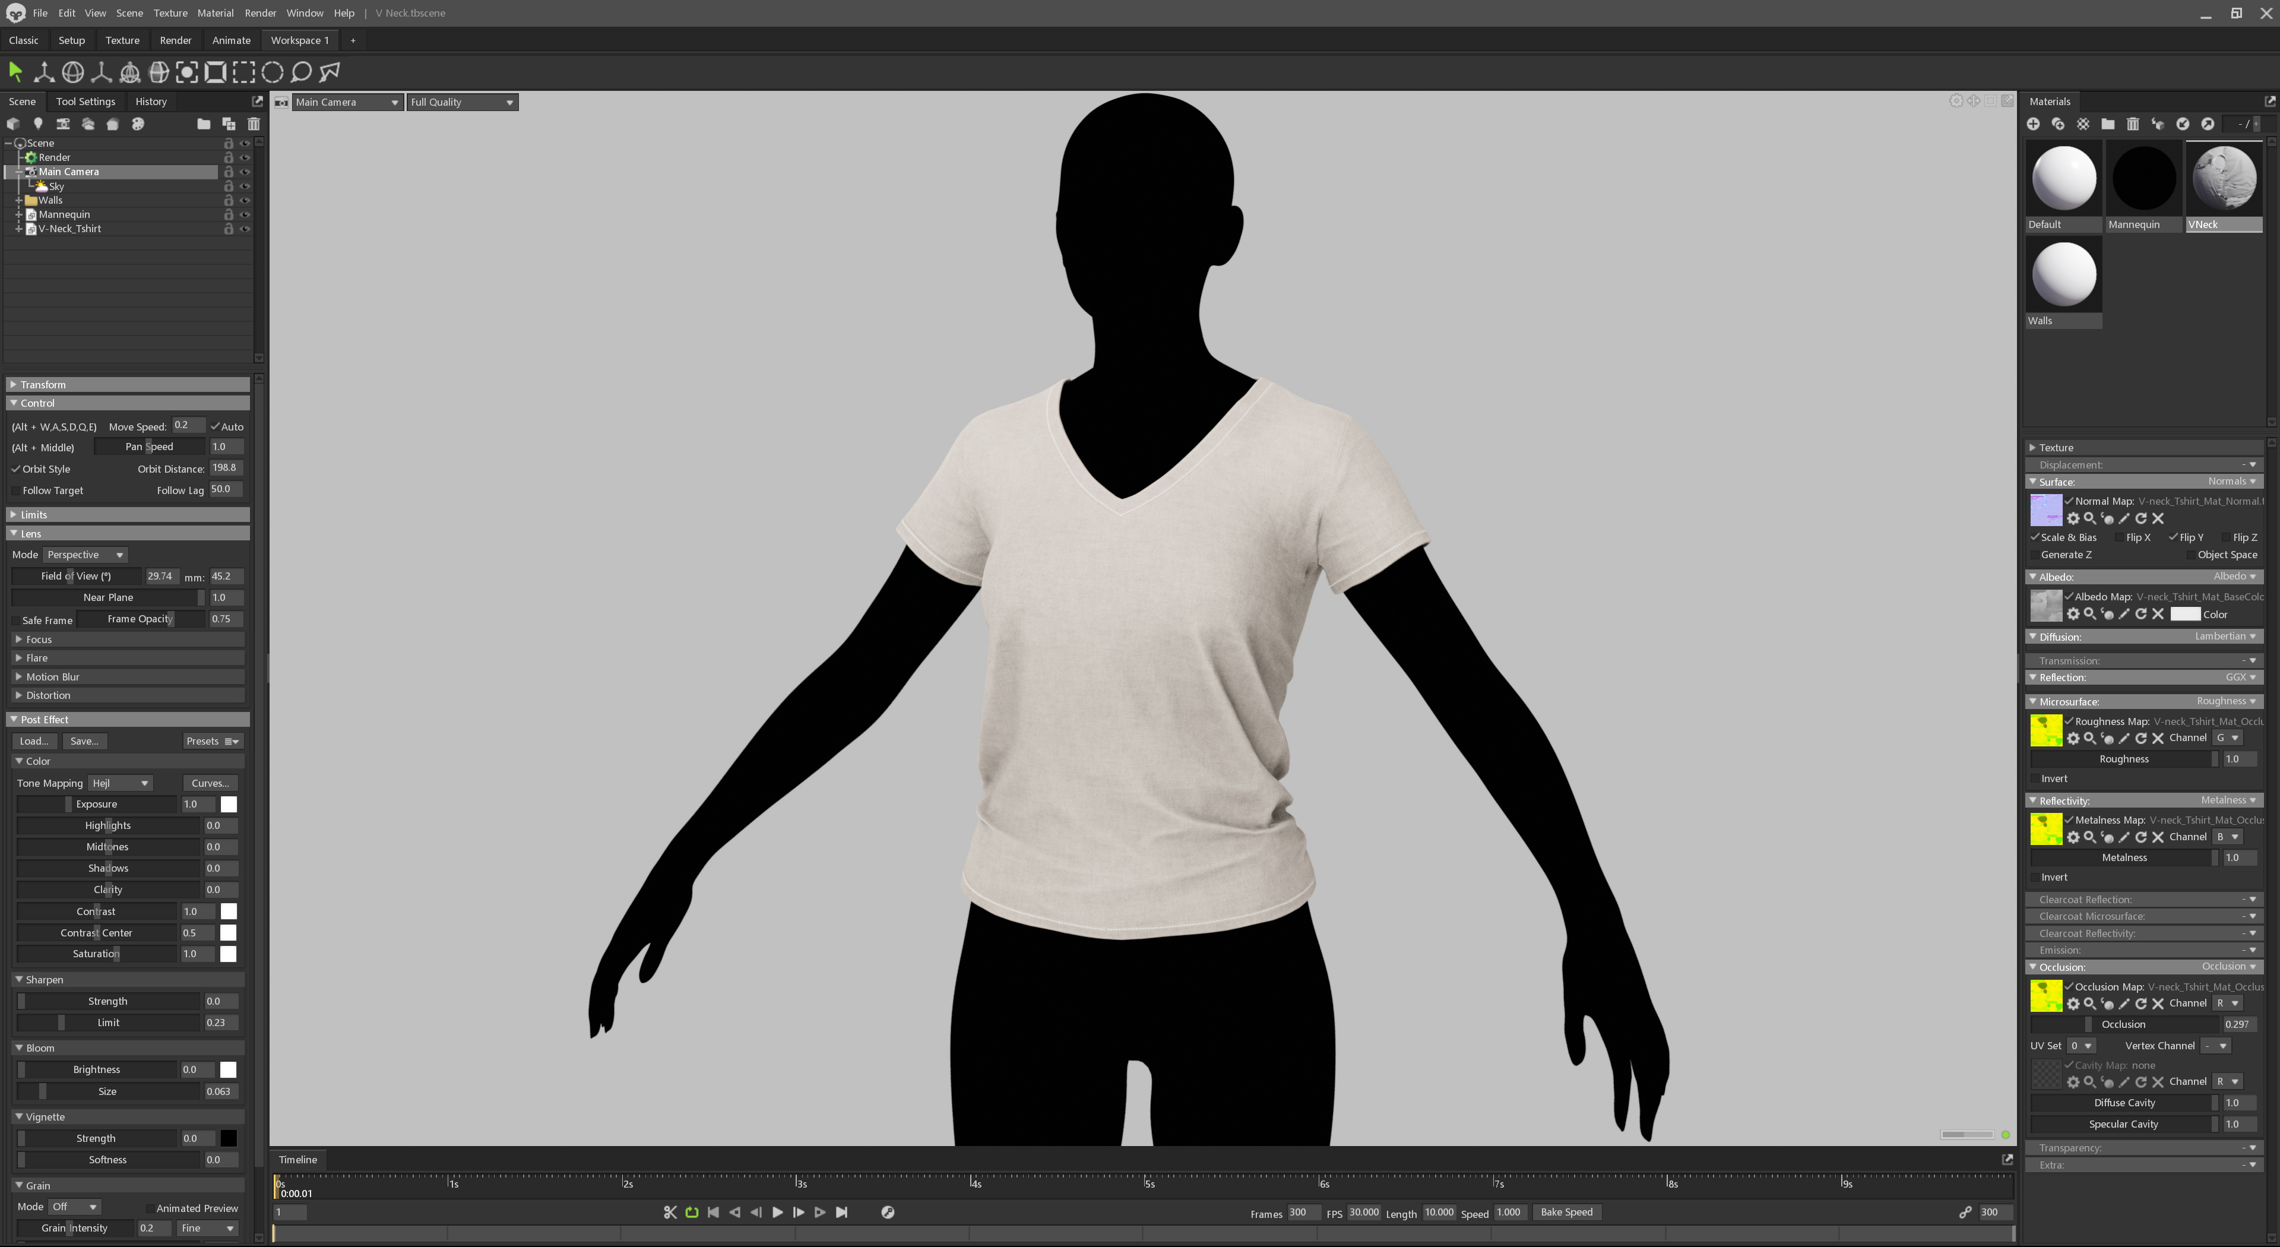Add a new camera from scene toolbar

63,124
